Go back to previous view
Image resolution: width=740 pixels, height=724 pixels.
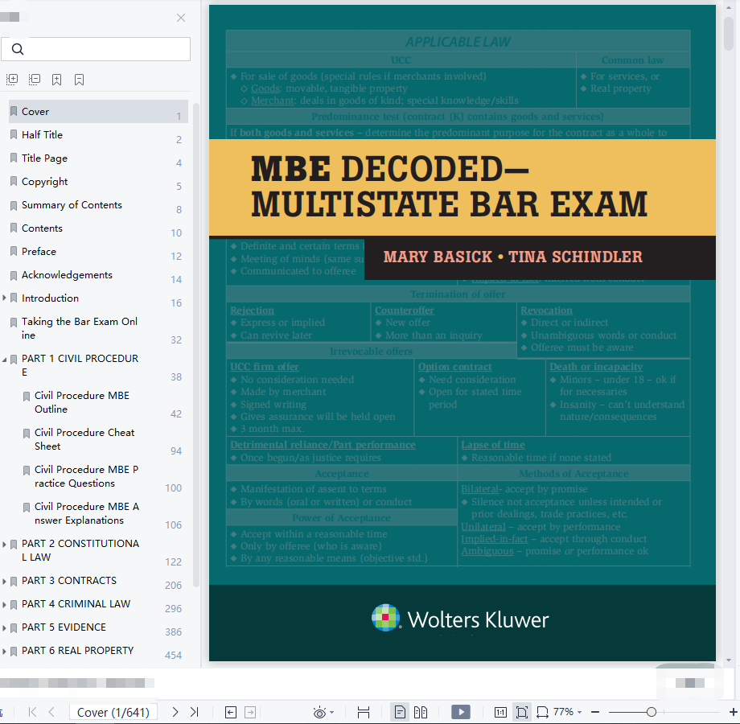(x=231, y=712)
